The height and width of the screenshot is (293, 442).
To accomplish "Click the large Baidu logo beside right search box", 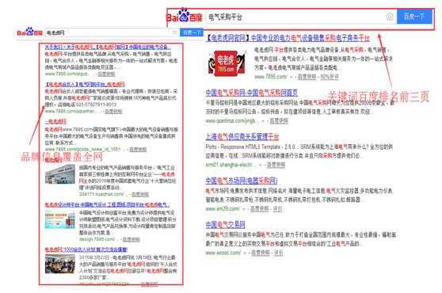I will click(185, 16).
